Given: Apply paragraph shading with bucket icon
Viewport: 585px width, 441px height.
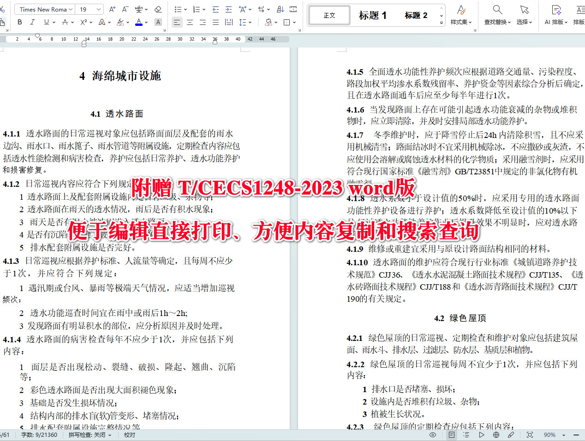Looking at the screenshot, I should tap(269, 22).
